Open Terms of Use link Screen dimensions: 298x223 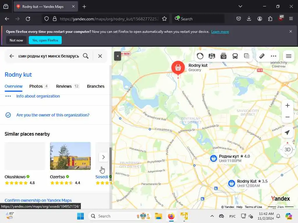tap(253, 207)
